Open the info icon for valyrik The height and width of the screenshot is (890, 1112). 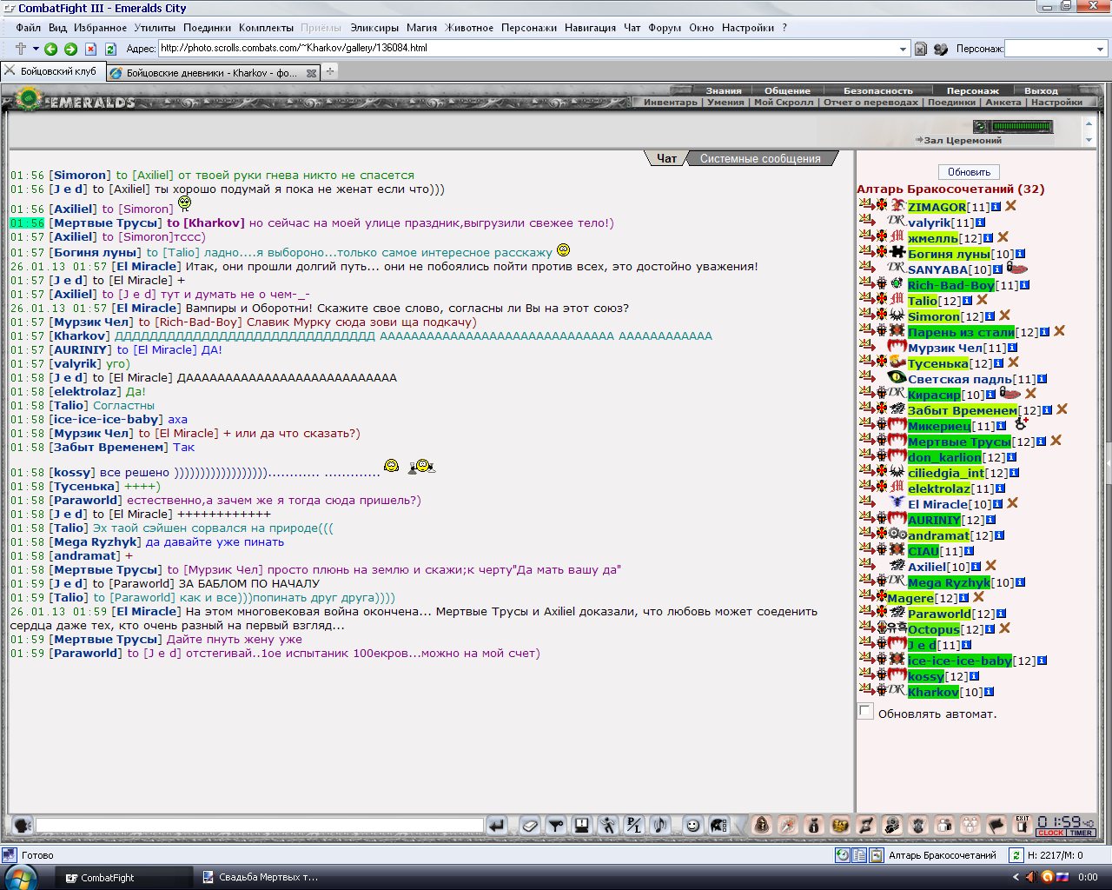pyautogui.click(x=980, y=222)
